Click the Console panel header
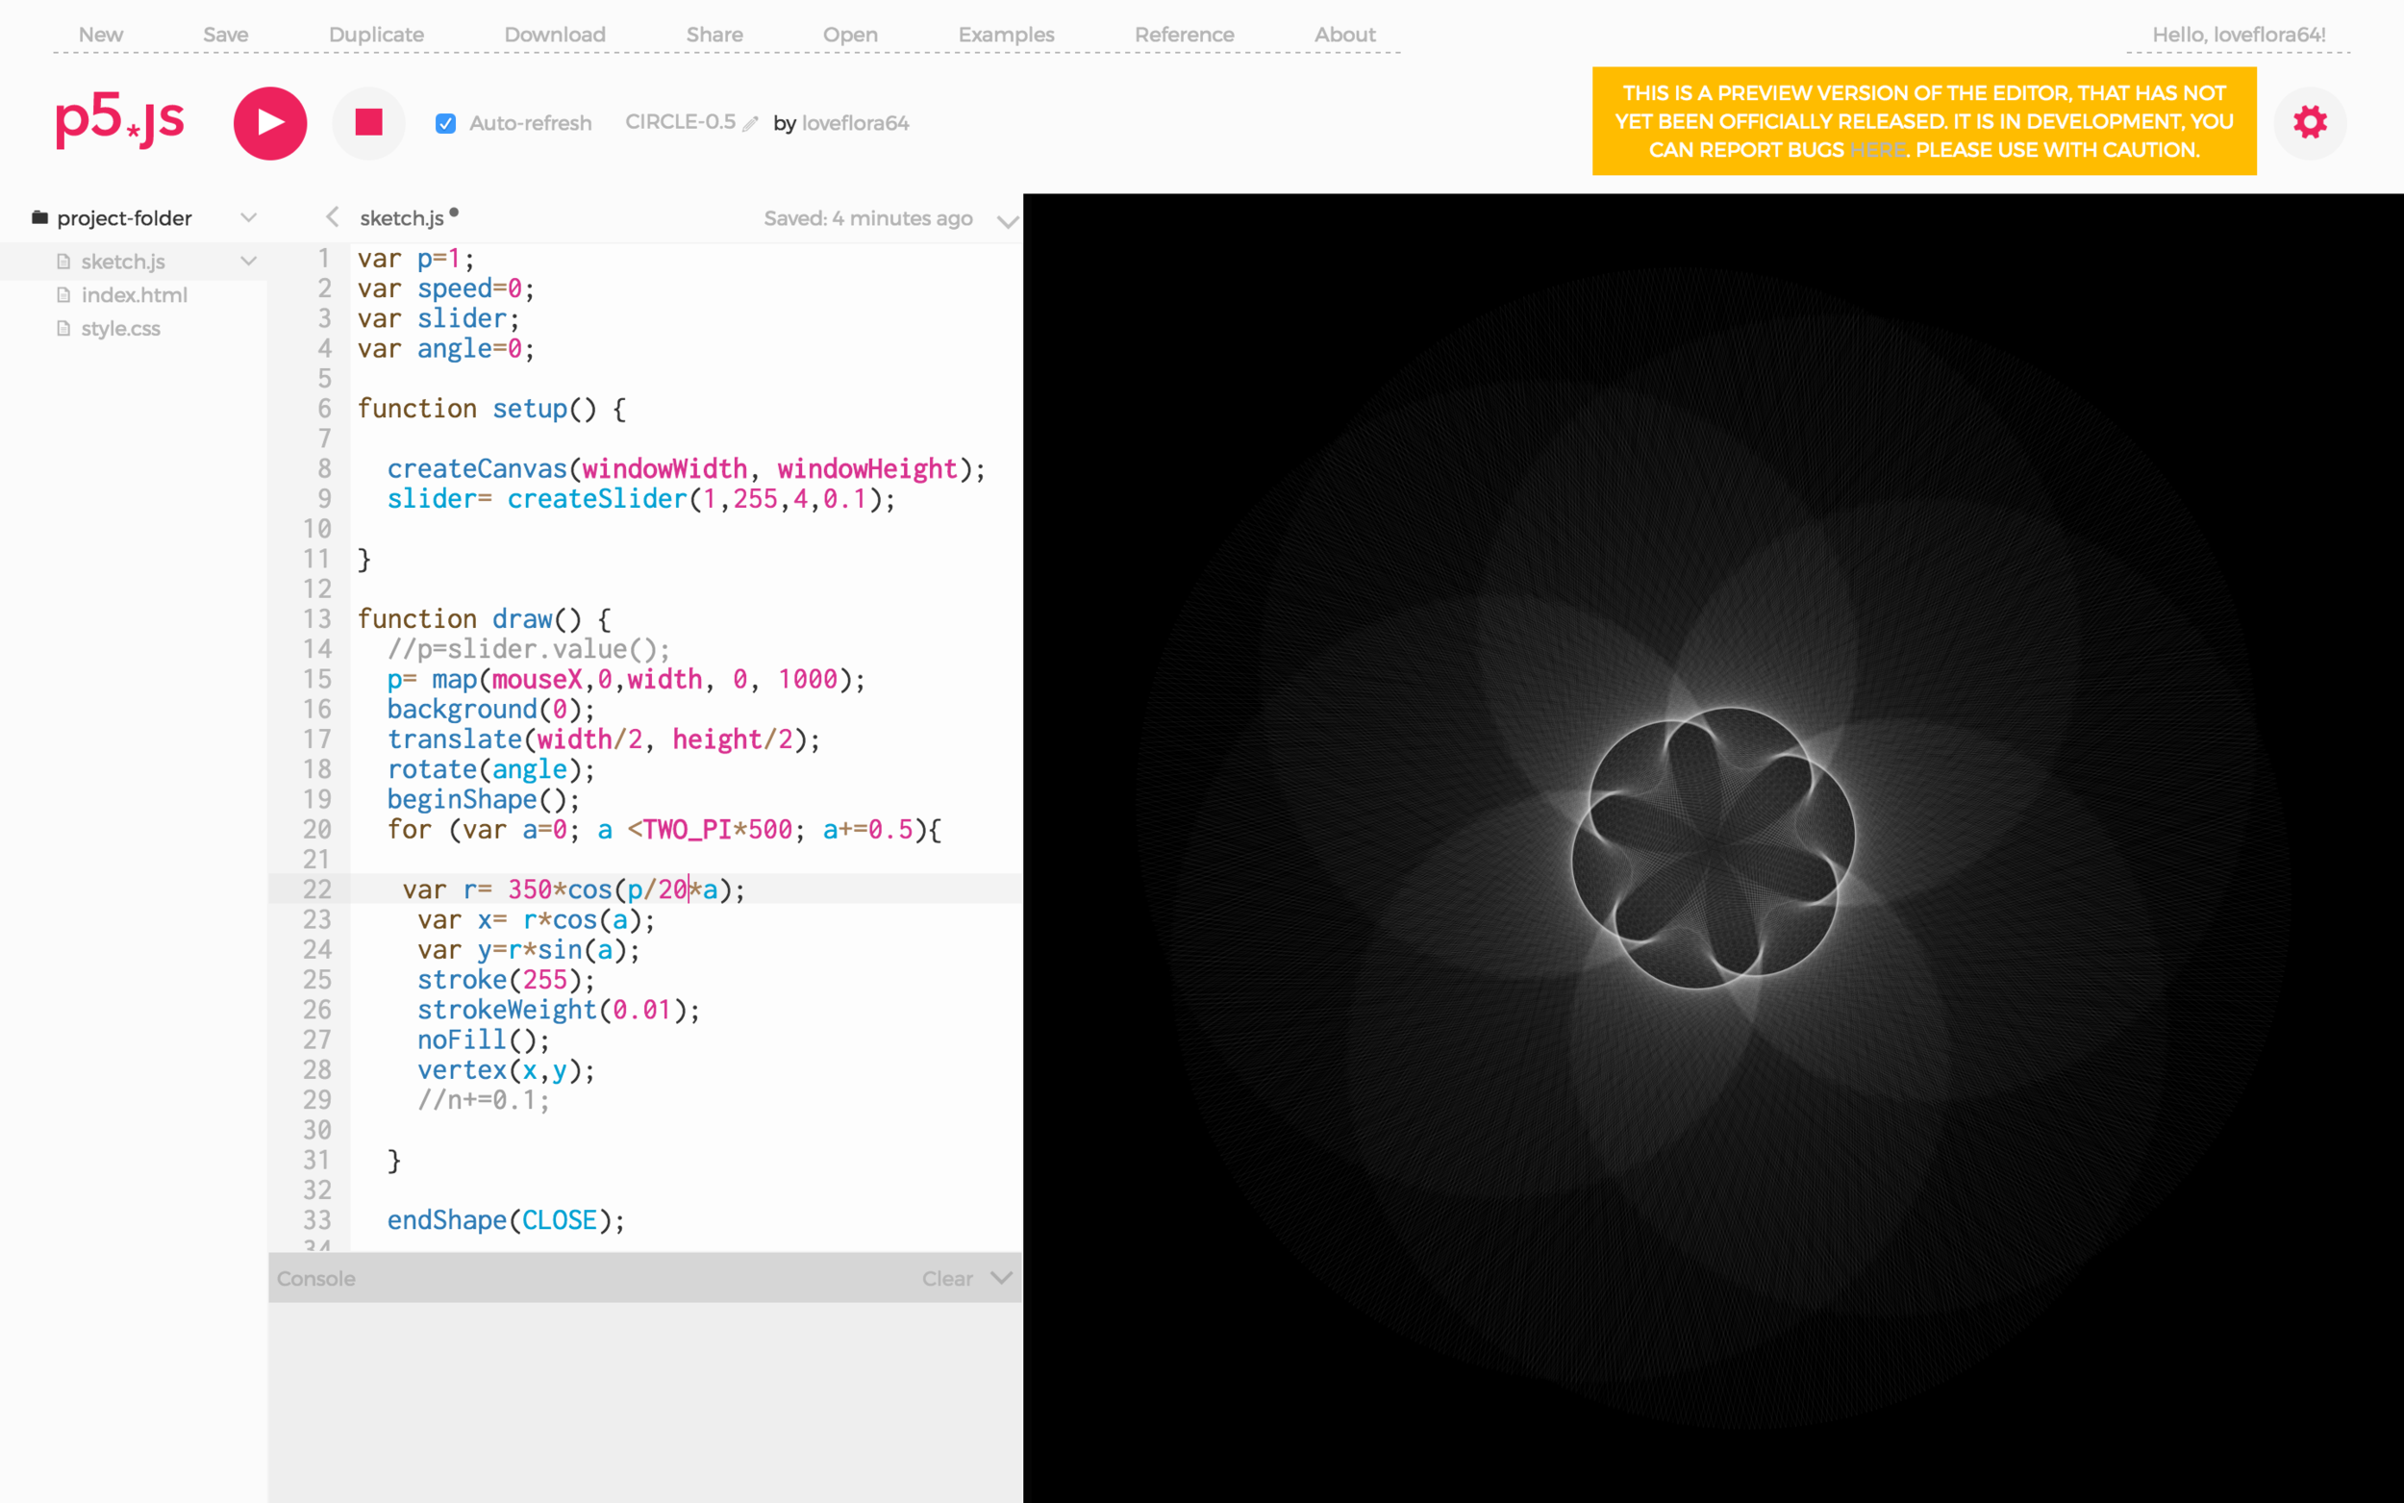This screenshot has height=1503, width=2404. click(644, 1277)
